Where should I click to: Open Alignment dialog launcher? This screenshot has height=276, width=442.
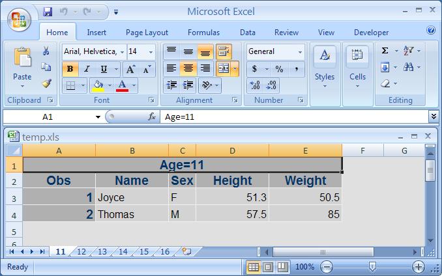click(235, 100)
